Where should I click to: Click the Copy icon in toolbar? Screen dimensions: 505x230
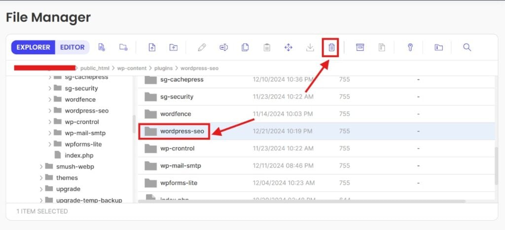245,47
